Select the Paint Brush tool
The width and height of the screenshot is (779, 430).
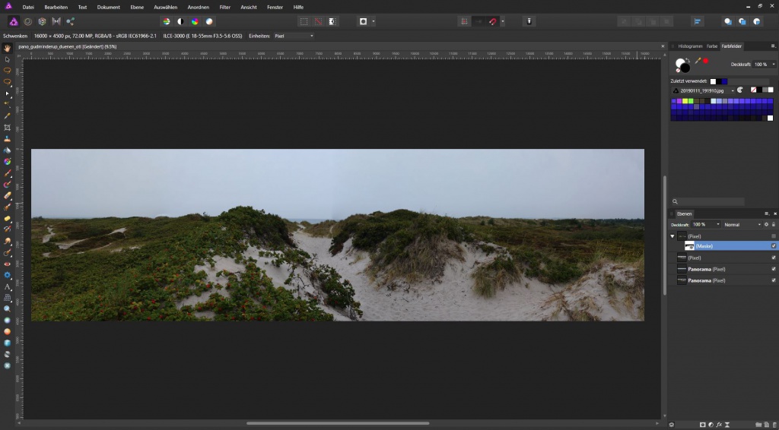click(8, 173)
